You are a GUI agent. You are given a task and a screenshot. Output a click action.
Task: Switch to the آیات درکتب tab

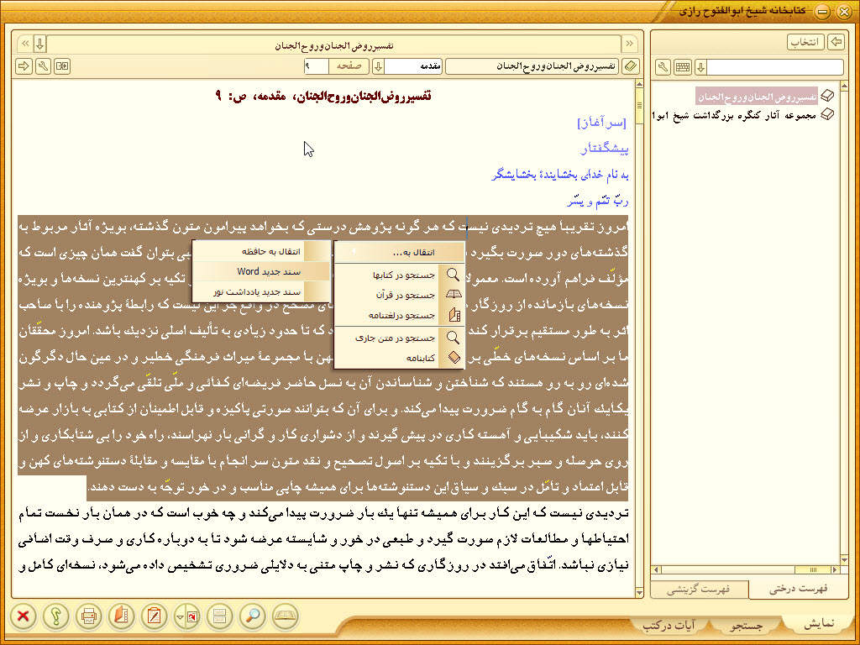pos(668,625)
